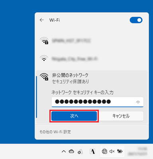Click the 次へ button

tap(74, 116)
